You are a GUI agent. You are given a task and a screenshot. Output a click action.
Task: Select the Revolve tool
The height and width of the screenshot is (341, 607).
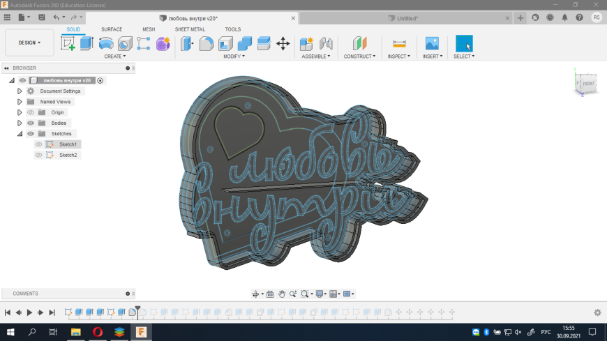click(106, 44)
